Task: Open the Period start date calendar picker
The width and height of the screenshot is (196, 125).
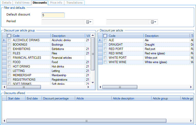Action: [89, 22]
